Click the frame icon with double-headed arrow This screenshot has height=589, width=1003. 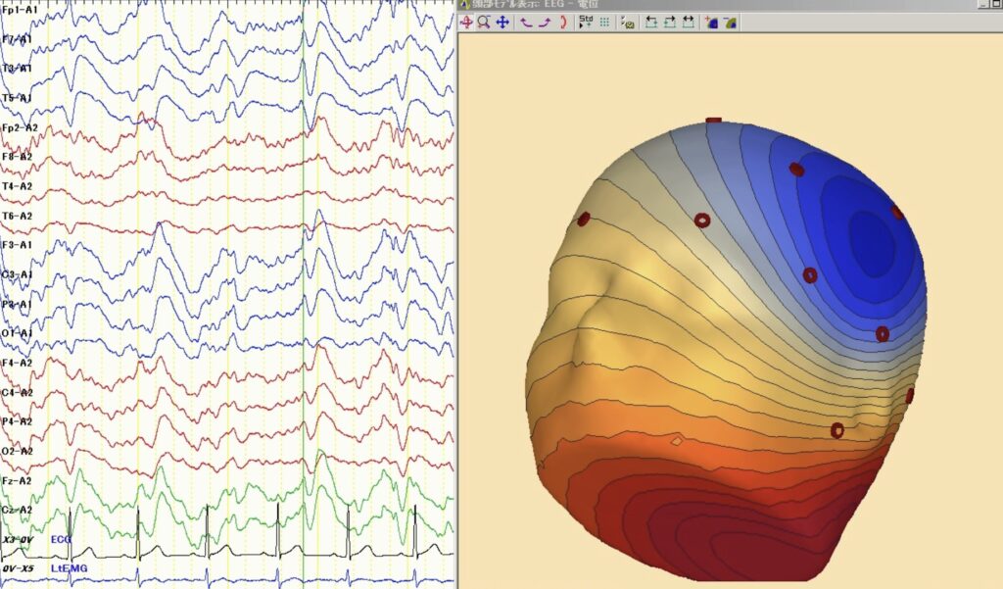pos(689,23)
